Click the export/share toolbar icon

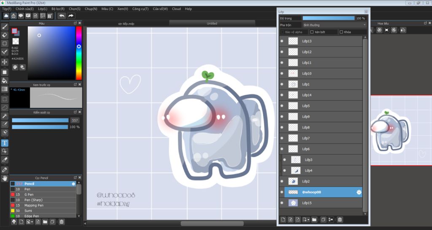click(x=13, y=16)
